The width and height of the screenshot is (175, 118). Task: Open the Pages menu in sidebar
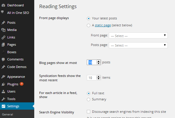pos(12,45)
